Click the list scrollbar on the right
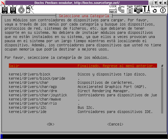168x139 pixels. (162, 89)
